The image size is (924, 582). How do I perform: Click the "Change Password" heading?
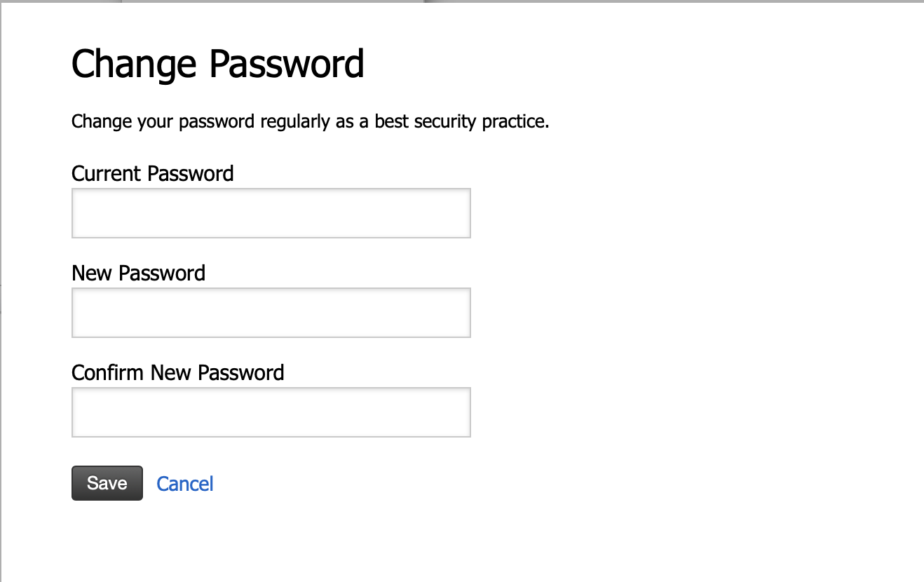(217, 65)
